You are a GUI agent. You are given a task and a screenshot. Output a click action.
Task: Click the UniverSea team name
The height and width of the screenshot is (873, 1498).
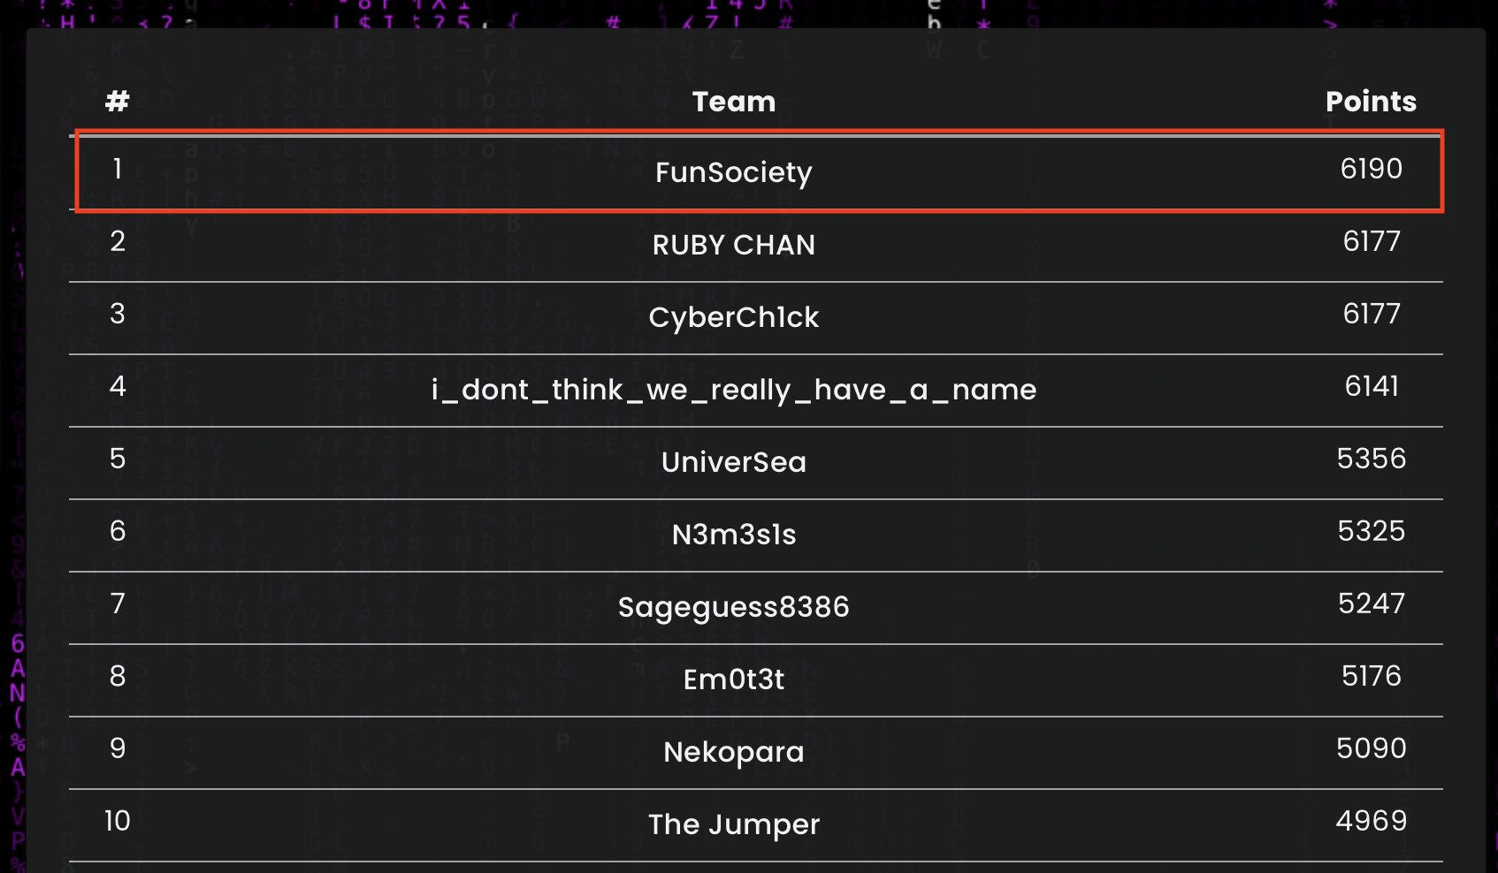pyautogui.click(x=733, y=462)
